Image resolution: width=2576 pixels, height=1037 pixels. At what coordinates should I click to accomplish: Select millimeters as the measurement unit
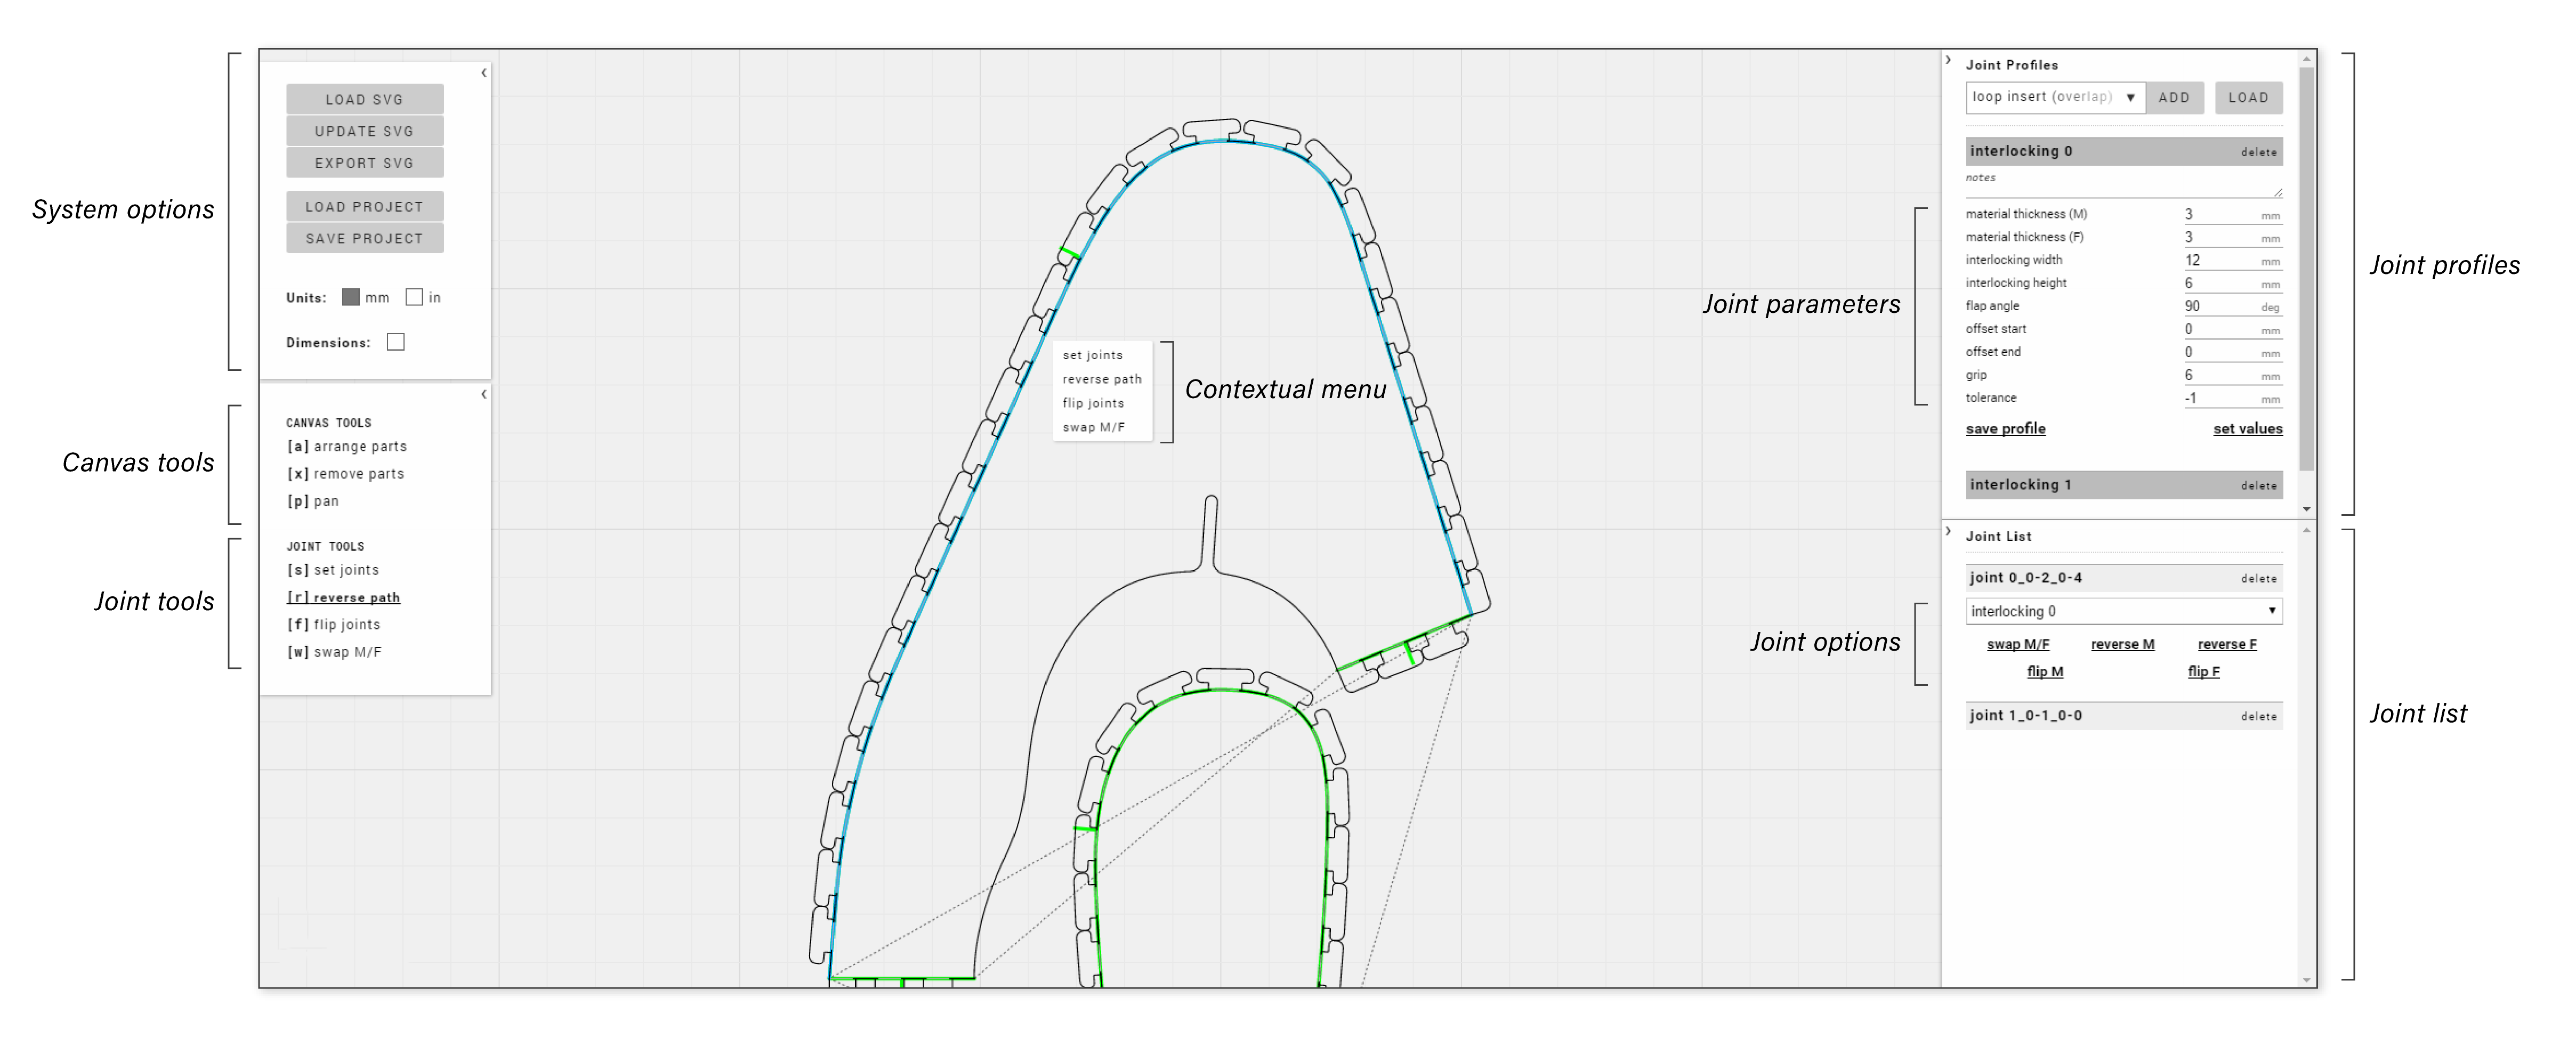click(x=351, y=296)
